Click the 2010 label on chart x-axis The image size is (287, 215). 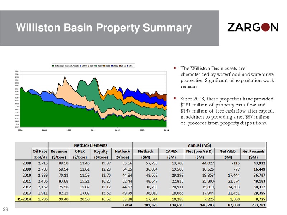coord(69,130)
